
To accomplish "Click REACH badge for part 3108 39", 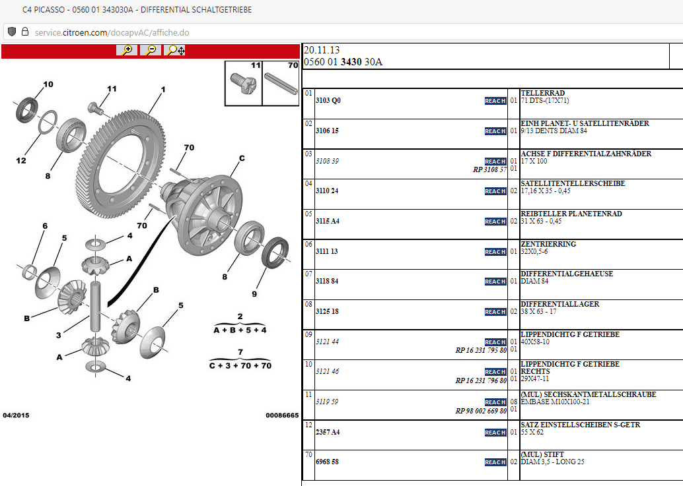I will click(x=495, y=162).
